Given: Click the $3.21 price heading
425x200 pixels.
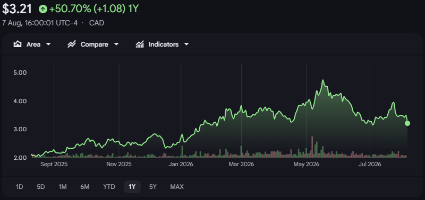Looking at the screenshot, I should click(x=17, y=9).
